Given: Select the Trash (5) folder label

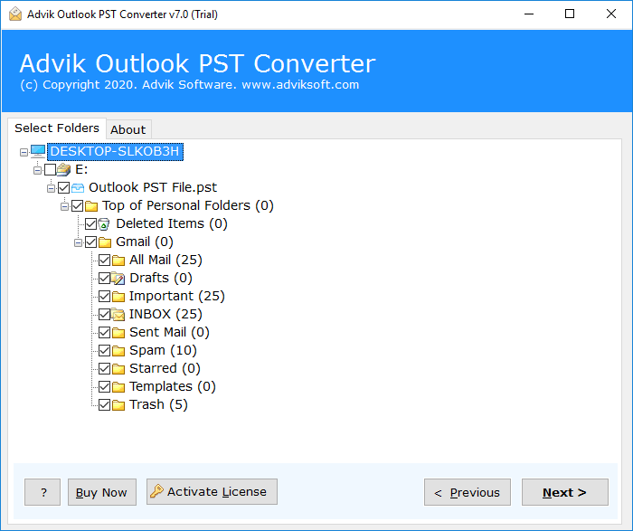Looking at the screenshot, I should coord(158,404).
